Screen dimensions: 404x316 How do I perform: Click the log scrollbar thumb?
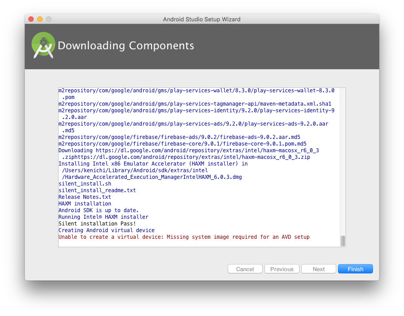tap(343, 241)
